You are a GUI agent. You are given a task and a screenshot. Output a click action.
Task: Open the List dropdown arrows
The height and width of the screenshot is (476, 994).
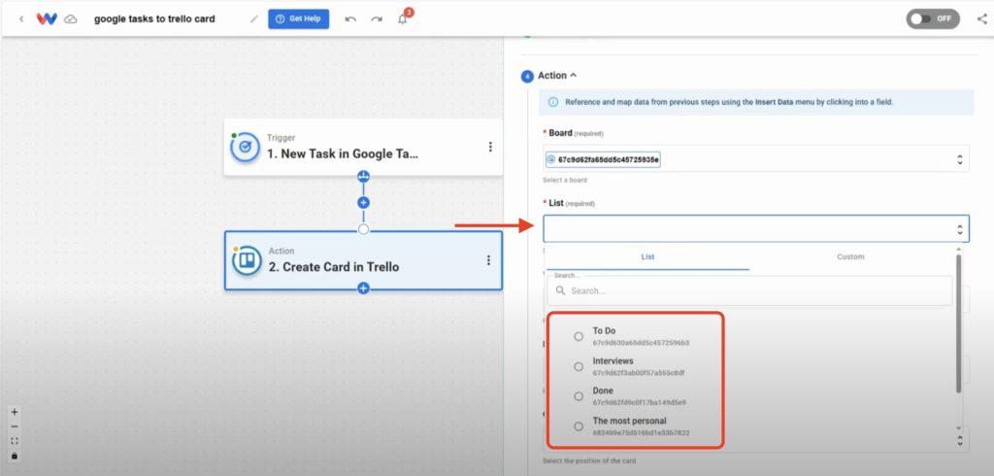click(x=960, y=229)
